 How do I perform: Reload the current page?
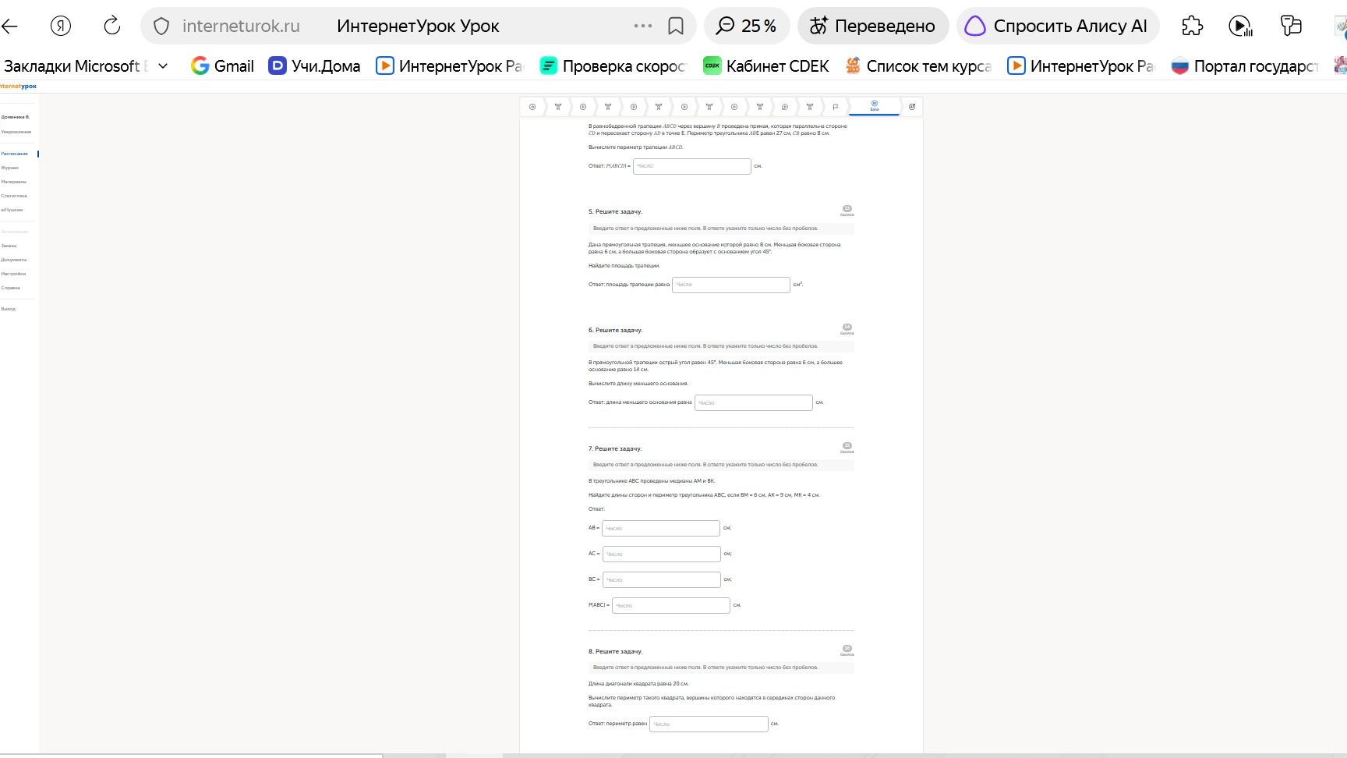pyautogui.click(x=112, y=26)
